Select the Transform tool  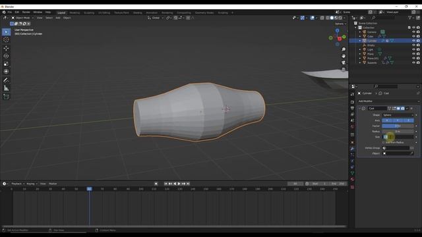pyautogui.click(x=6, y=72)
